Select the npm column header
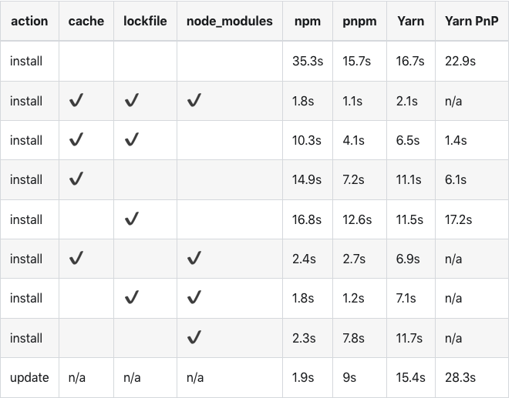This screenshot has height=398, width=512. [307, 22]
